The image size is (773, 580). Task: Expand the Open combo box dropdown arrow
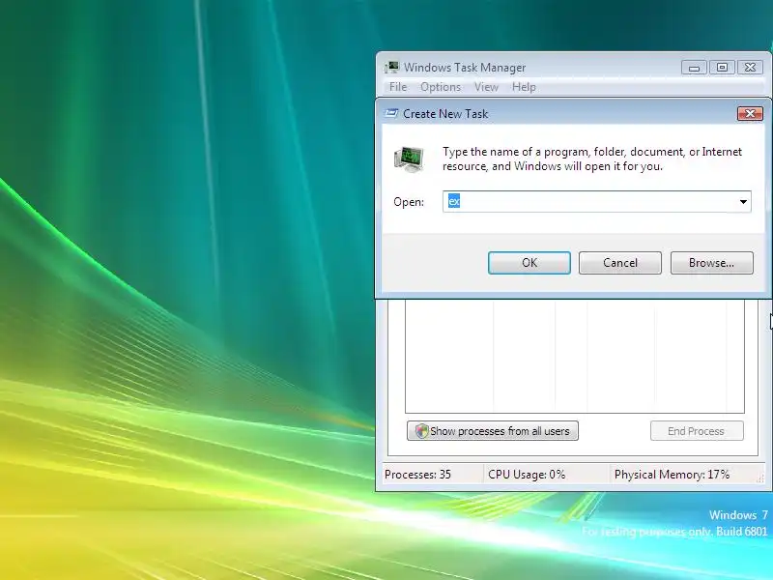pos(743,202)
